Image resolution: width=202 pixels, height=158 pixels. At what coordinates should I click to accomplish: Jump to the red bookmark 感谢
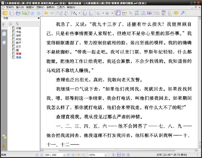click(19, 54)
